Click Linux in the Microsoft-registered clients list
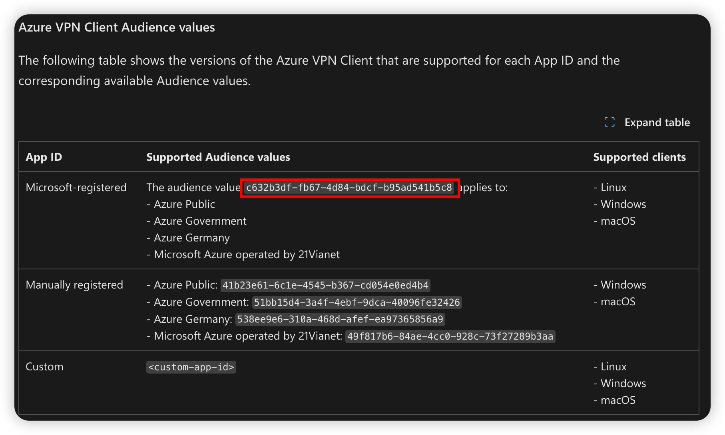Viewport: 725px width, 435px height. 613,188
